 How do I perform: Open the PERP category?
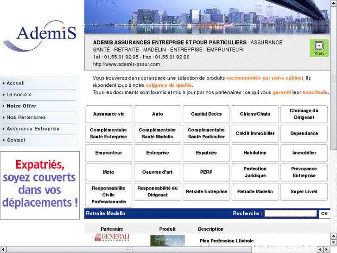[206, 172]
